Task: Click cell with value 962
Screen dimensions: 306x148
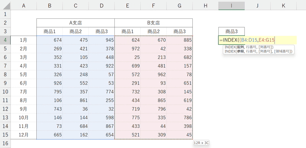Action: tap(153, 75)
